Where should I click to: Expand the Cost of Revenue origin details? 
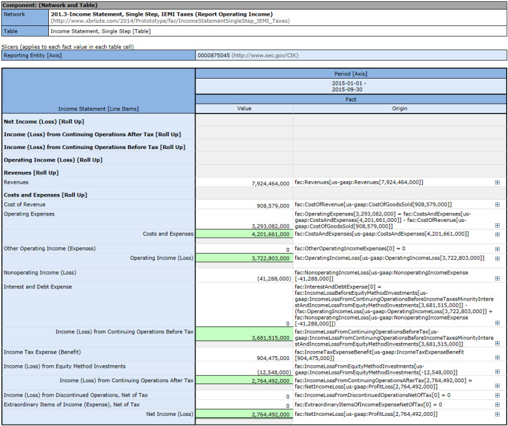pyautogui.click(x=497, y=205)
